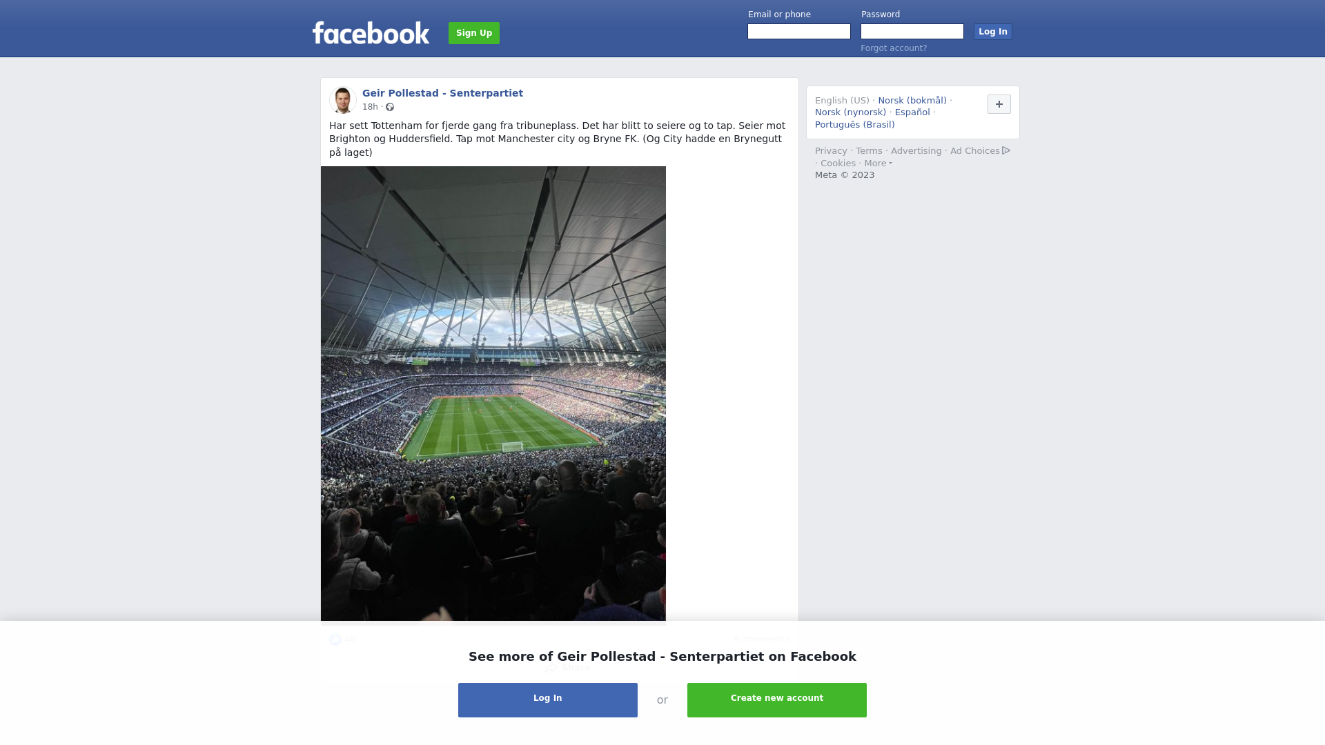Click the Password input field
This screenshot has width=1325, height=745.
(912, 32)
